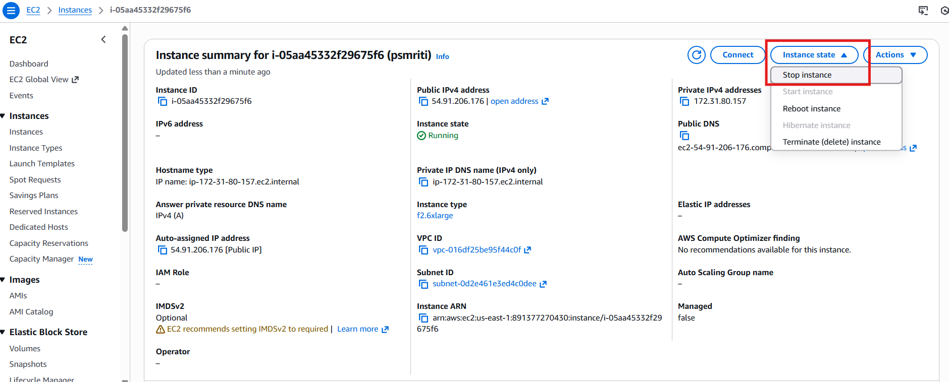Open Spot Requests in the sidebar
The width and height of the screenshot is (949, 382).
click(x=35, y=180)
